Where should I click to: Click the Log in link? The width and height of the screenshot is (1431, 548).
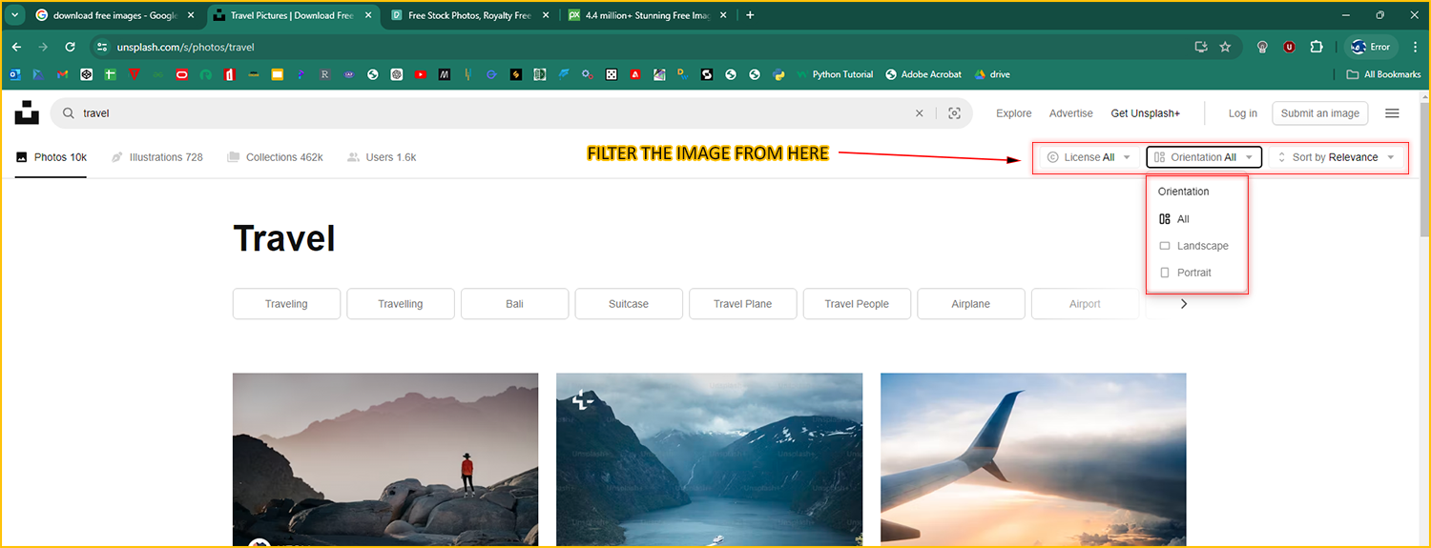click(1242, 113)
